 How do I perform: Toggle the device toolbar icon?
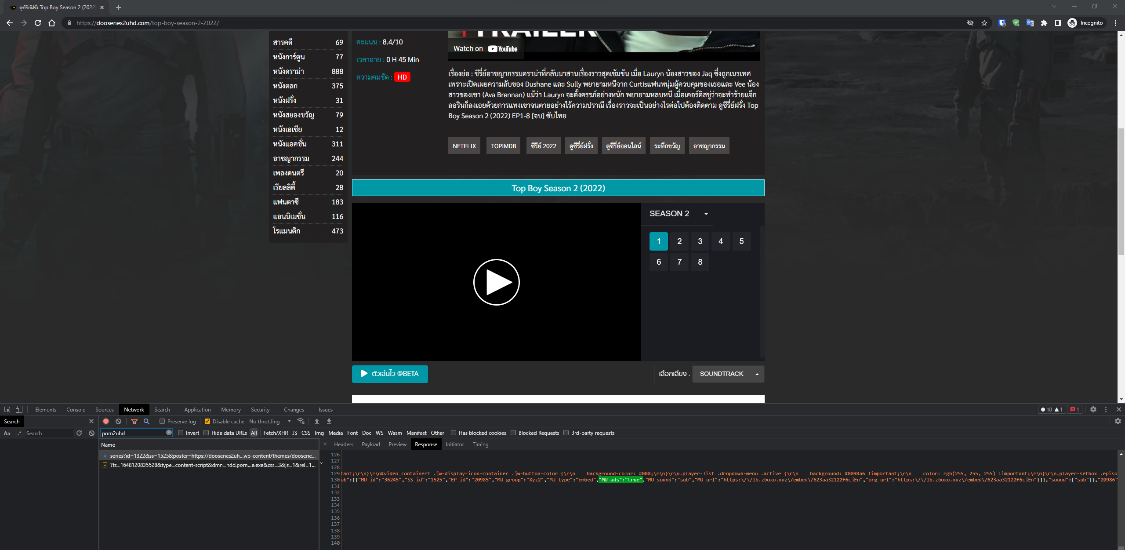coord(18,409)
